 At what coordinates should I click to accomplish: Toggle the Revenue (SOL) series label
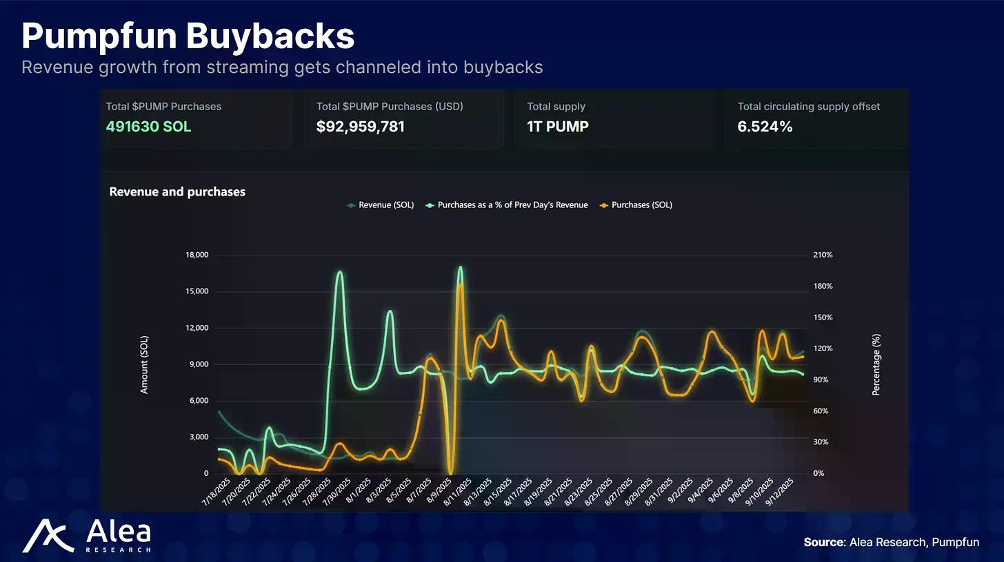(x=386, y=205)
